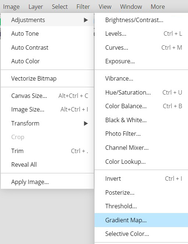Screen dimensions: 188x244
Task: Open the Layer menu
Action: 36,7
